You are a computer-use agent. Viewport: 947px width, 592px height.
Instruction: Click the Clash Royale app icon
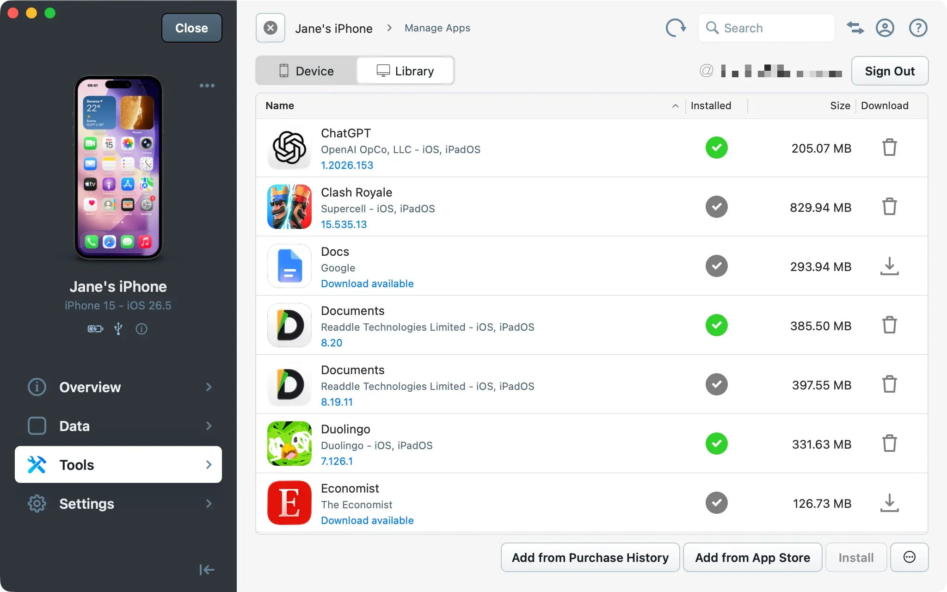click(x=289, y=207)
